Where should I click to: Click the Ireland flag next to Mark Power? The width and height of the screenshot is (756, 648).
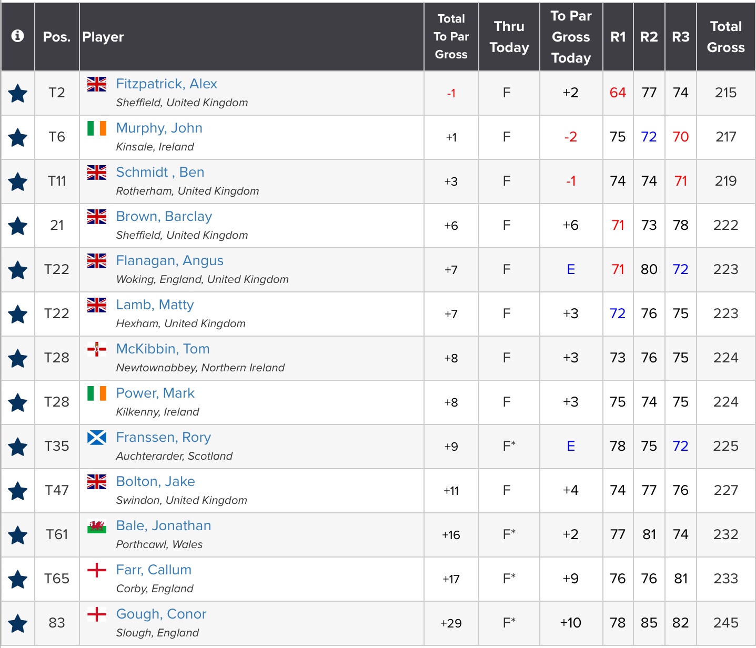[97, 393]
